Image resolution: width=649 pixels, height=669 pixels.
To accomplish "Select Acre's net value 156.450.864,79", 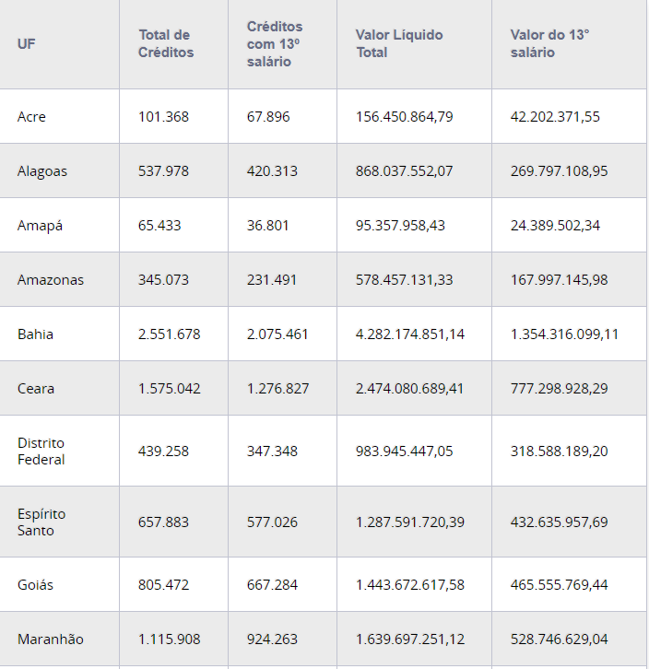I will tap(404, 117).
